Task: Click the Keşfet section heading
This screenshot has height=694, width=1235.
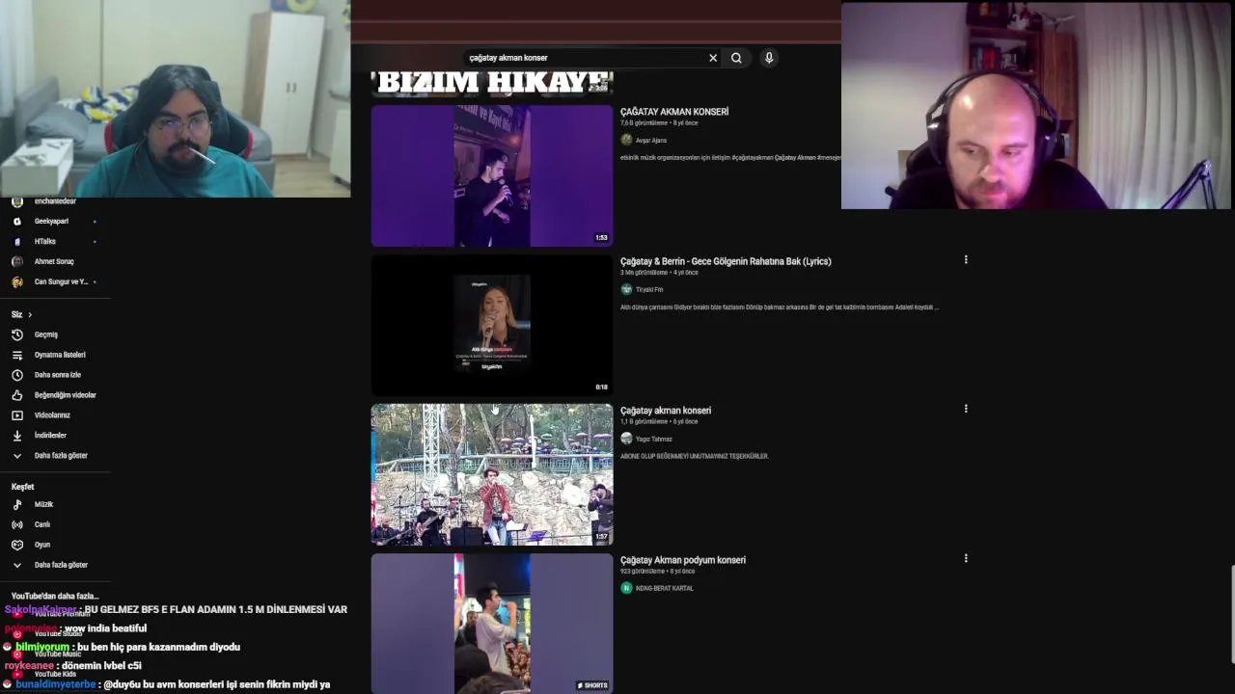Action: pos(22,487)
